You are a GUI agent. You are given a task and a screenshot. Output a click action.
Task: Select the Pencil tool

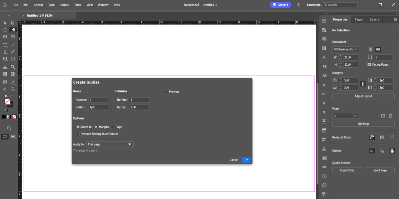13,52
